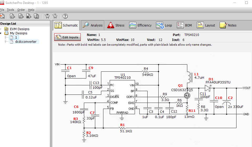Switch to the Loop tab

pos(164,25)
